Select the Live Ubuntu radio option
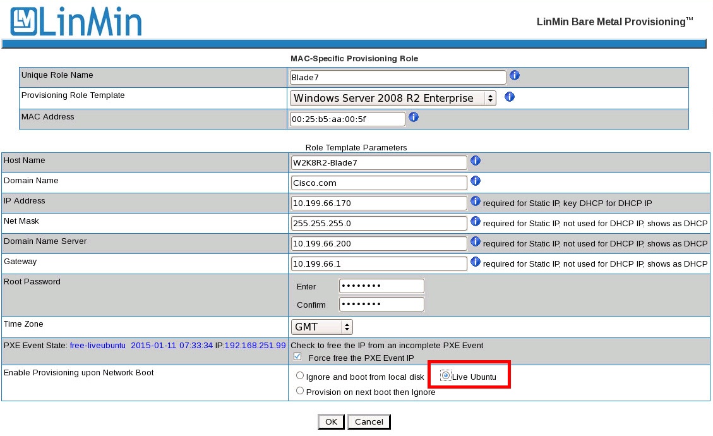713x436 pixels. click(446, 375)
